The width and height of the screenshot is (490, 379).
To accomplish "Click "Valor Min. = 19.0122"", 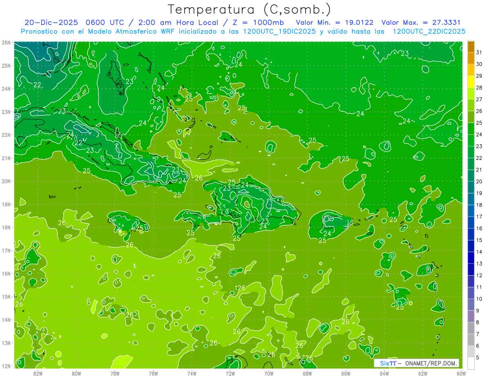I will pos(334,22).
